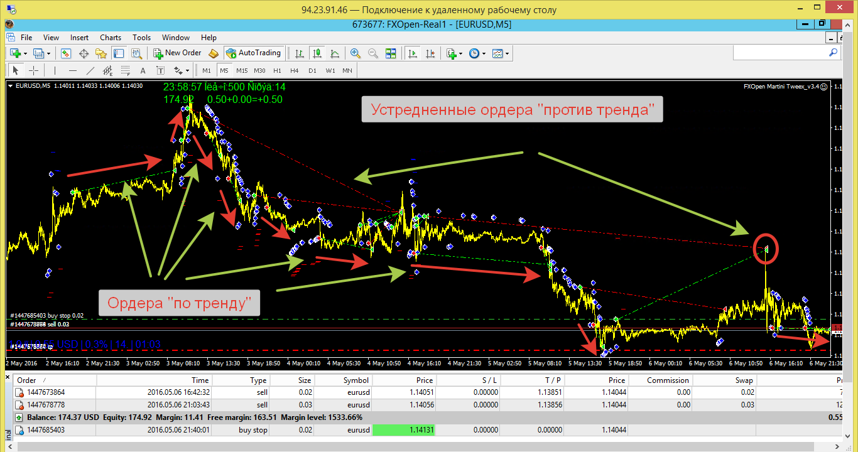858x452 pixels.
Task: Click the New Order button
Action: point(177,53)
